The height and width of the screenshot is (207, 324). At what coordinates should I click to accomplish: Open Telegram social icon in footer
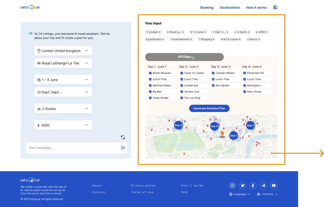pos(263,186)
